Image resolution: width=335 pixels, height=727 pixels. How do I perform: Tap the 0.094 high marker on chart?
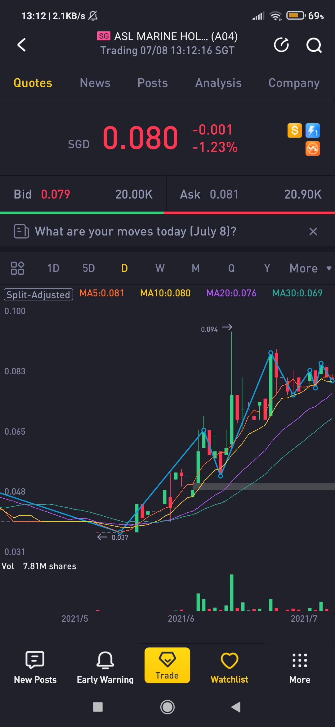click(x=216, y=328)
